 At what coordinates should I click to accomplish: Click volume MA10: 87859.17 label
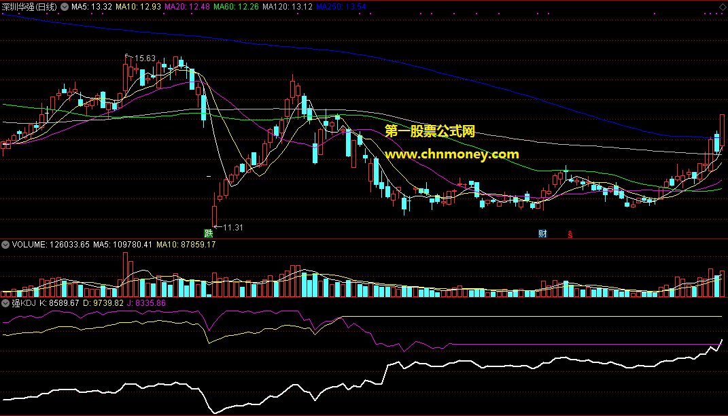point(186,244)
